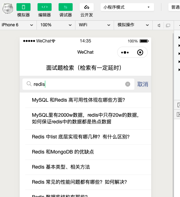180x197 pixels.
Task: Open the 小程序模式 mode dropdown
Action: [x=127, y=7]
